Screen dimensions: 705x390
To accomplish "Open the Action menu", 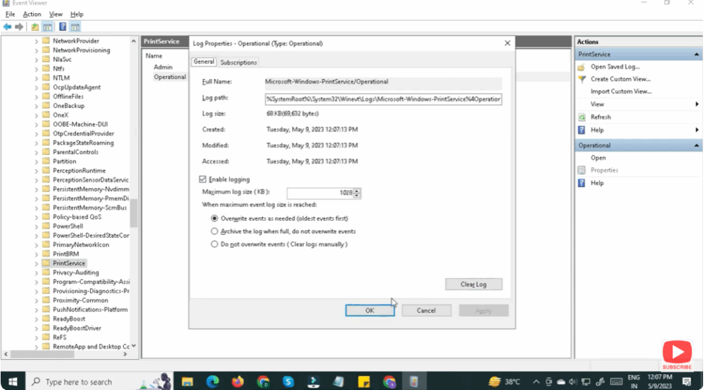I will click(32, 14).
